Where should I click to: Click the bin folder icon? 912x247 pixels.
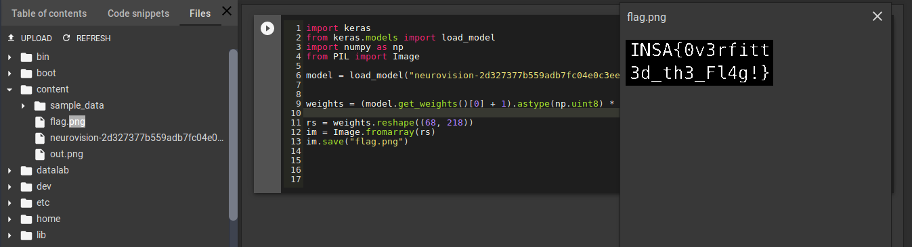click(x=26, y=57)
